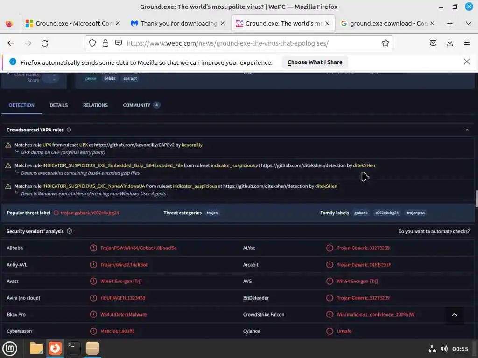Close the Microsoft Community tab
The width and height of the screenshot is (478, 358).
(x=118, y=23)
